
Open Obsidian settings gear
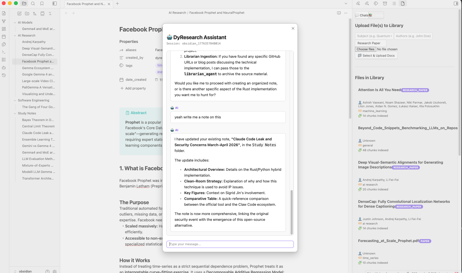point(55,271)
